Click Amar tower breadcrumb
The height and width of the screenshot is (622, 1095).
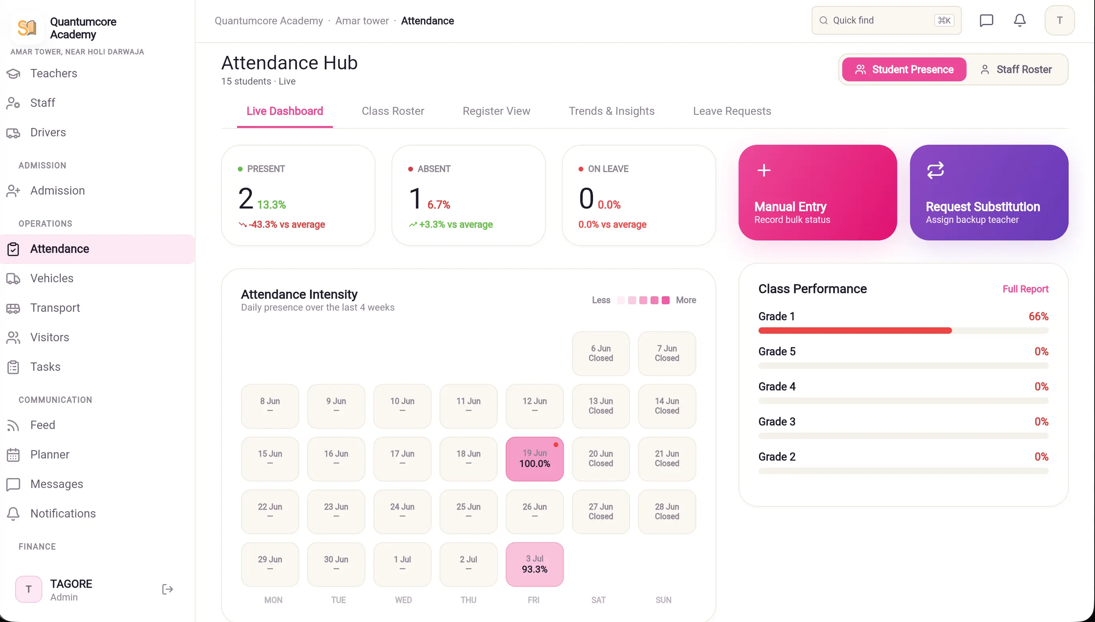point(362,20)
